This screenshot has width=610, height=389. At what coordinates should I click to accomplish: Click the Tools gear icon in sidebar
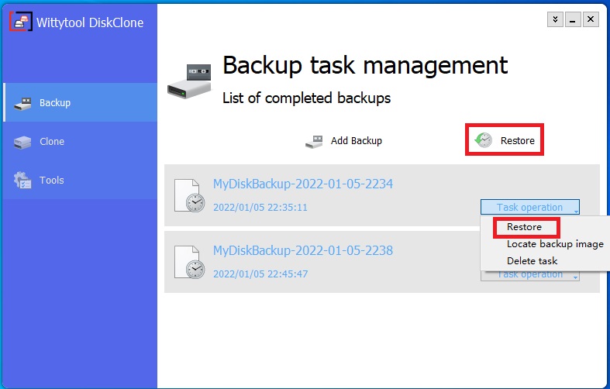click(22, 180)
